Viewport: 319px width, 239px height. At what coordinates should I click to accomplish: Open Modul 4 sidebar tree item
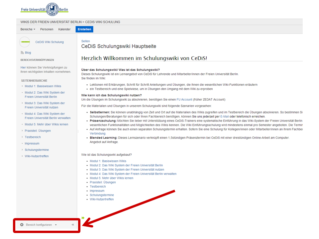(x=48, y=116)
